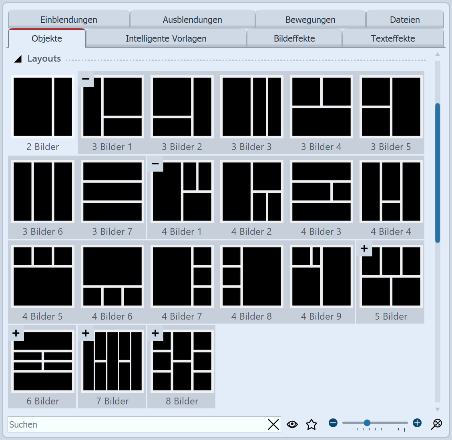
Task: Expand the 8 Bilder layout variants
Action: point(155,333)
